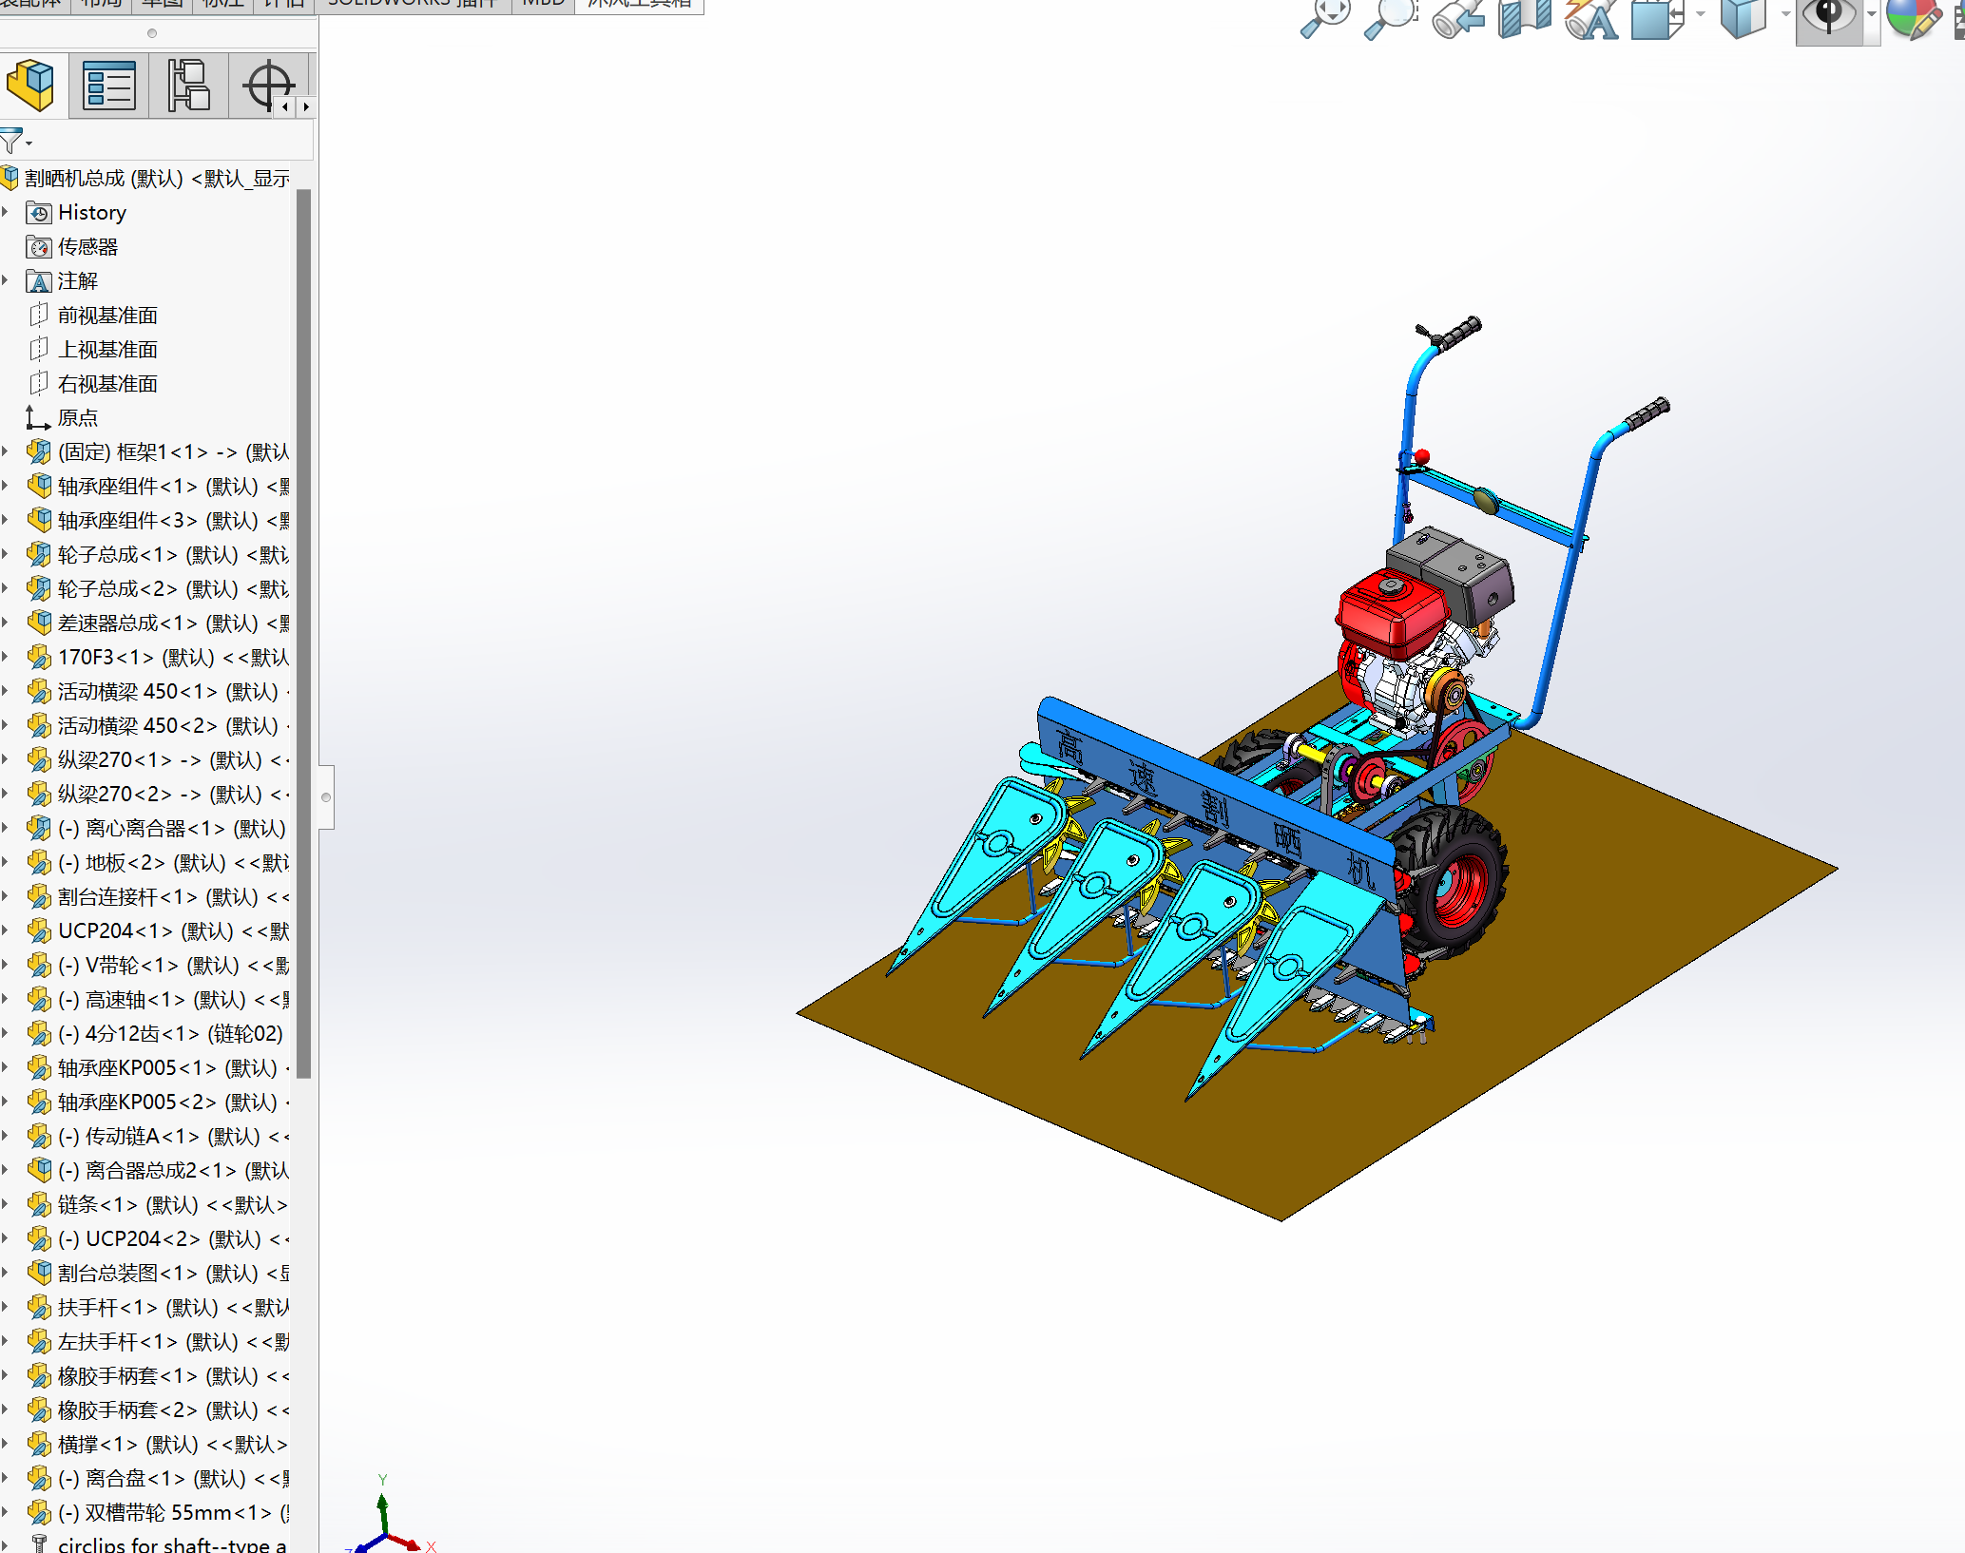Open the ConfigurationManager tab icon
The width and height of the screenshot is (1965, 1553).
click(x=188, y=86)
